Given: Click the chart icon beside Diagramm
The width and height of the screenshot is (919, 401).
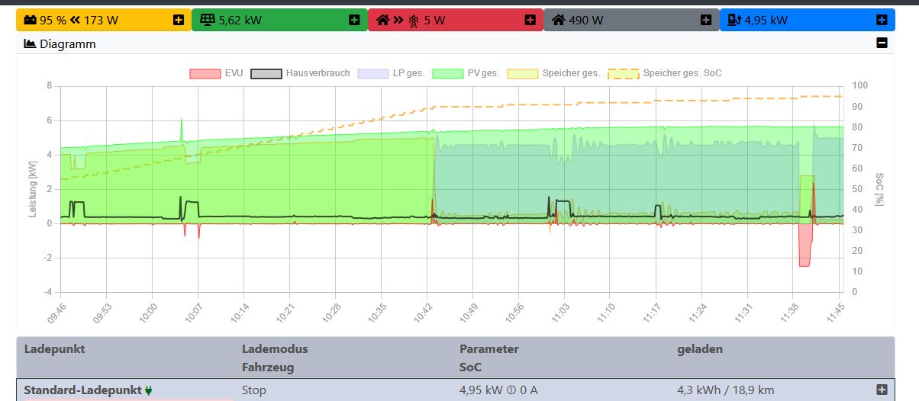Looking at the screenshot, I should pyautogui.click(x=31, y=43).
